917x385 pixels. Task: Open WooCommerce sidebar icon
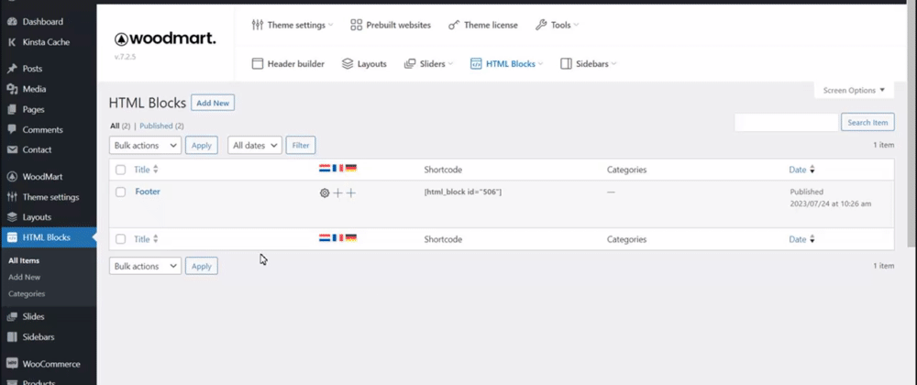click(12, 364)
